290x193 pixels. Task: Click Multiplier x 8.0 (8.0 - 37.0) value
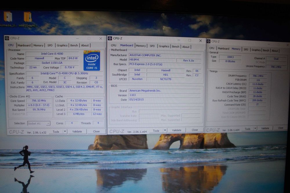(39, 105)
